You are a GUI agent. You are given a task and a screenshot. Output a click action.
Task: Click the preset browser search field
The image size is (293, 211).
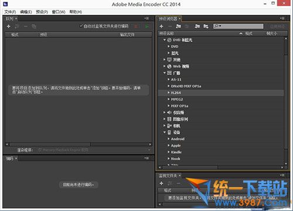238,26
